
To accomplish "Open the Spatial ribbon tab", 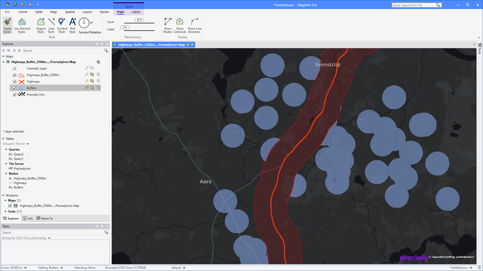I will (x=70, y=12).
